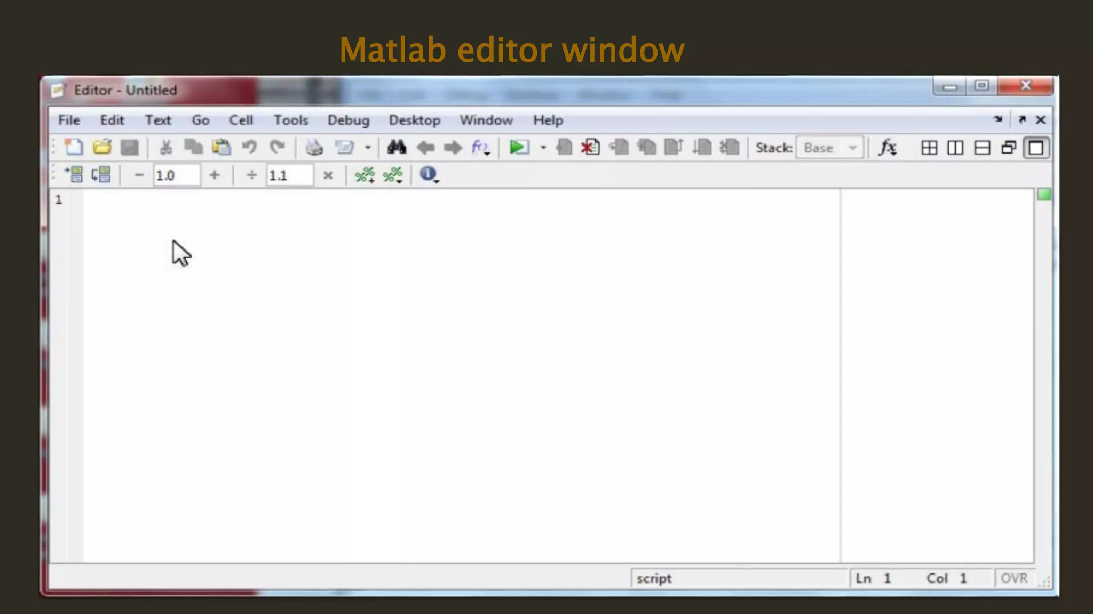
Task: Click the Step Out debug icon
Action: pyautogui.click(x=674, y=147)
